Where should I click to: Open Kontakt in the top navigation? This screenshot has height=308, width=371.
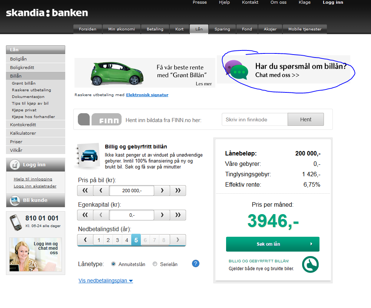click(250, 2)
